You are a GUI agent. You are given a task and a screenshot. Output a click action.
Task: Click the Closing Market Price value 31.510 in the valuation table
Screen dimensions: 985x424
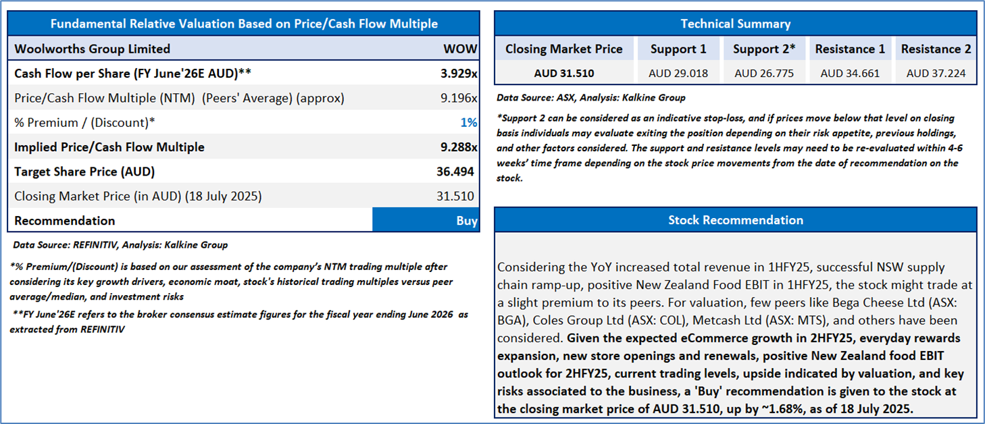[455, 196]
